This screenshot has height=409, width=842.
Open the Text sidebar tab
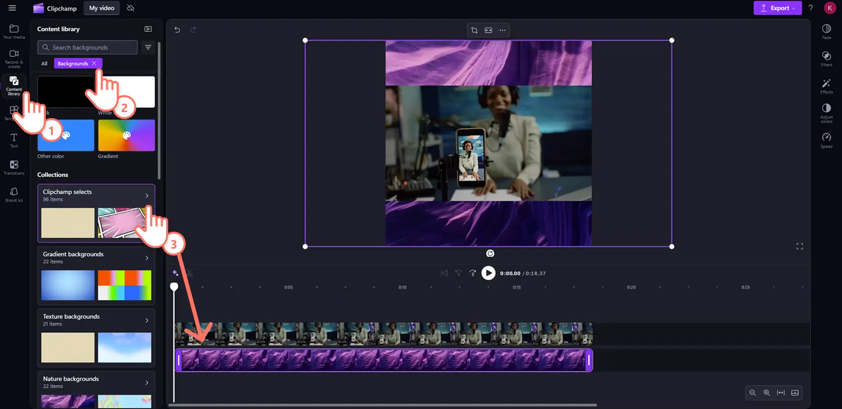(14, 140)
